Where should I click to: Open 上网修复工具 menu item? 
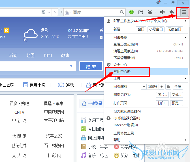pos(146,133)
